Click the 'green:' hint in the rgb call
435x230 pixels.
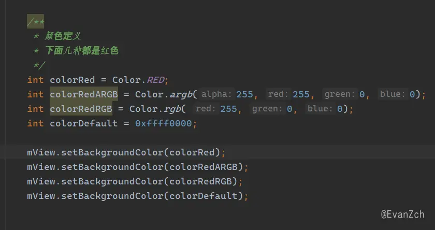point(267,109)
